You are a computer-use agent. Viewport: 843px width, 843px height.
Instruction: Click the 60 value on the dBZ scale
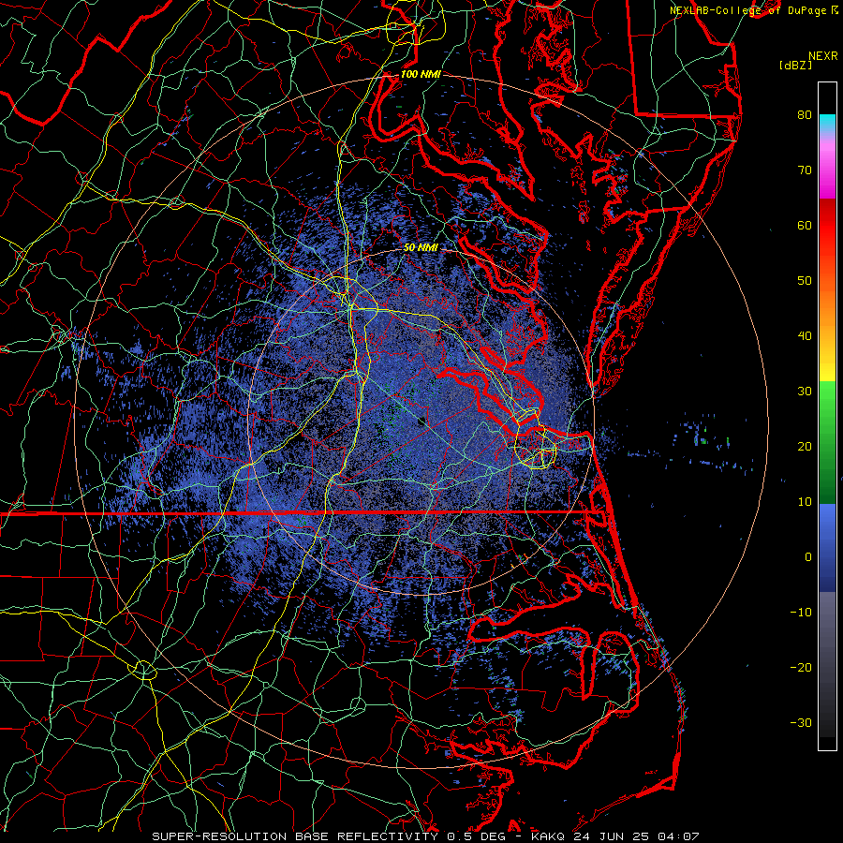point(805,225)
